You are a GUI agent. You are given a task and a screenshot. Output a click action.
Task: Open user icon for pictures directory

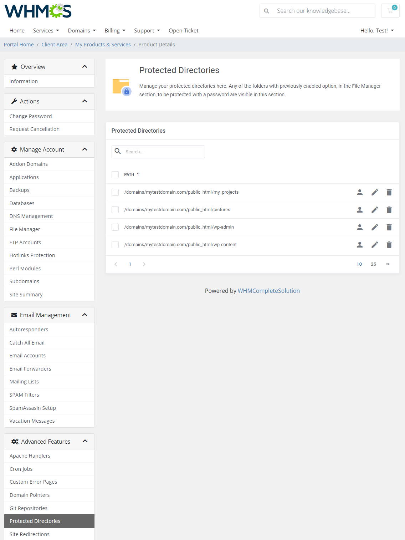(360, 210)
